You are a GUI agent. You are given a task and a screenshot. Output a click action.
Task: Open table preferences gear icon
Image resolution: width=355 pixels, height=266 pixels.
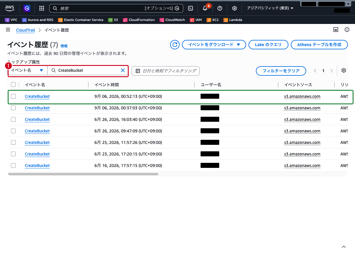coord(343,70)
